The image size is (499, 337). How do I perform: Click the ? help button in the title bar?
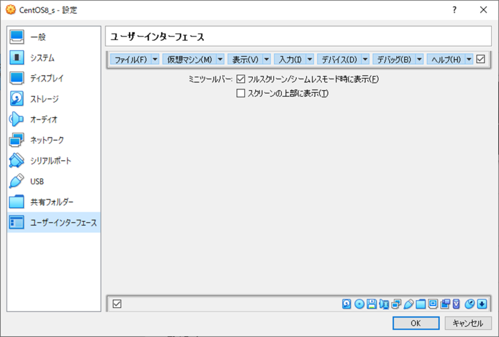coord(455,10)
